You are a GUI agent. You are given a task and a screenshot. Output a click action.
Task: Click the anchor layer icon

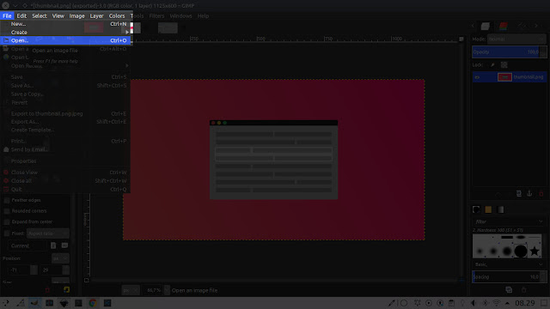click(x=529, y=194)
